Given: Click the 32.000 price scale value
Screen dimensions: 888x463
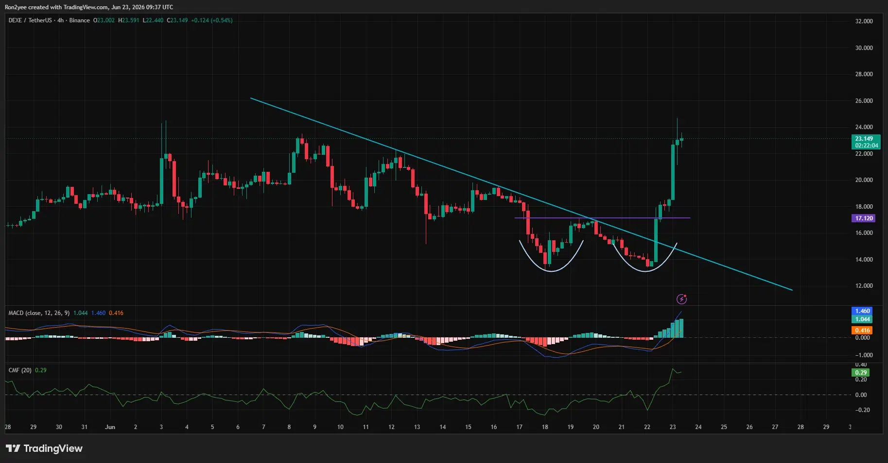Looking at the screenshot, I should pos(864,21).
